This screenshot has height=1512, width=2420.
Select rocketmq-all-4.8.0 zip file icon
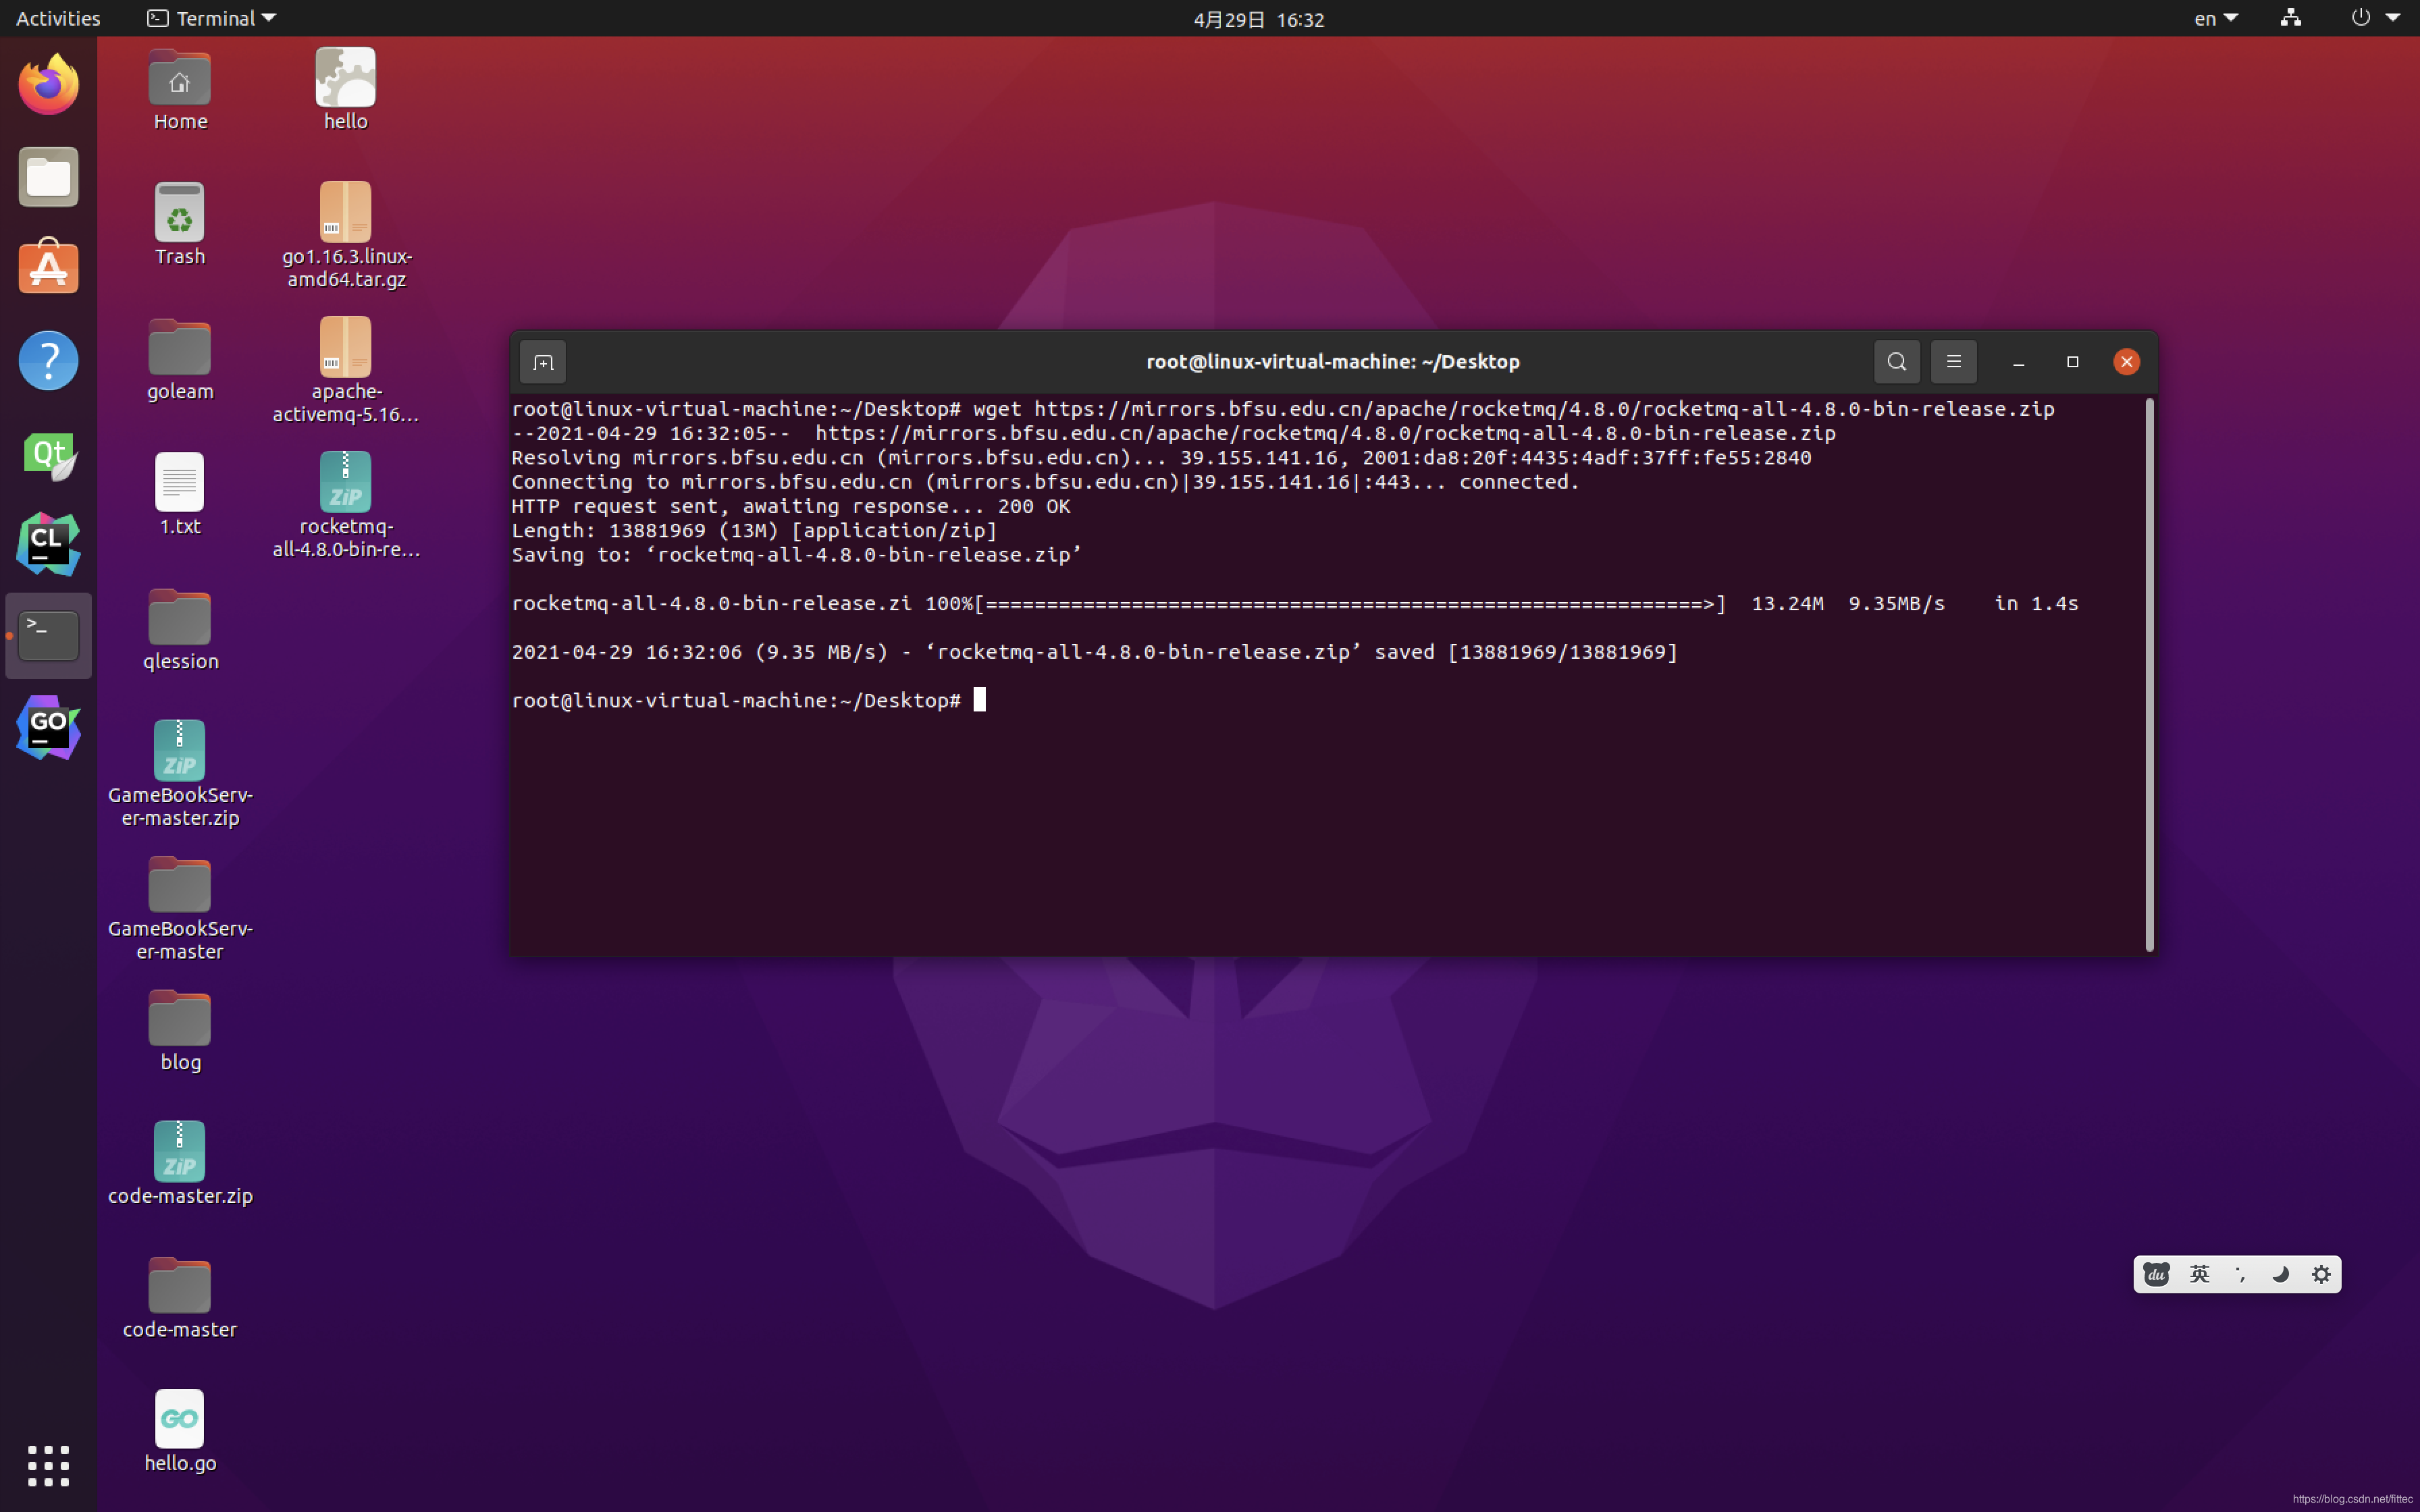(x=346, y=506)
